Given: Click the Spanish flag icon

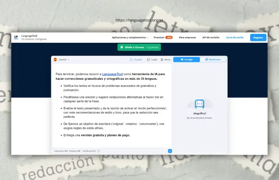Looking at the screenshot, I should pos(55,60).
